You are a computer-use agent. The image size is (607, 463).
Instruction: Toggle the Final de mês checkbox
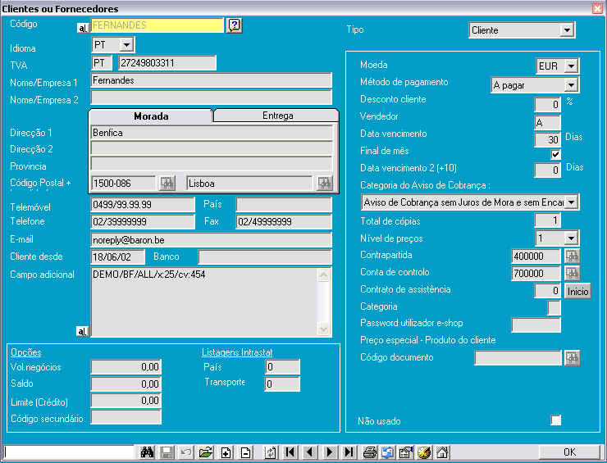coord(555,153)
